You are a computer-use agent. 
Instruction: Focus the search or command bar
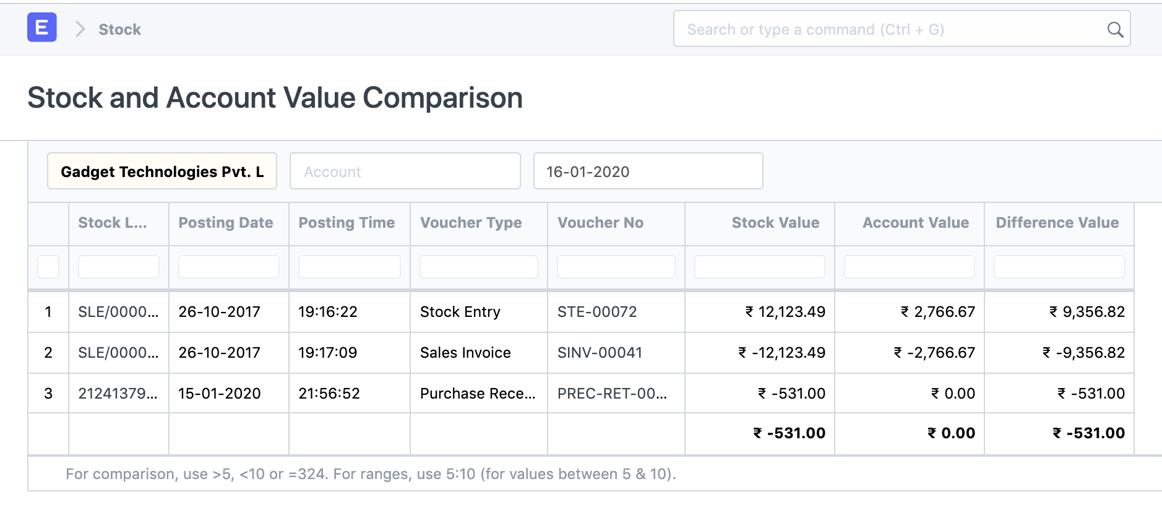pos(891,29)
